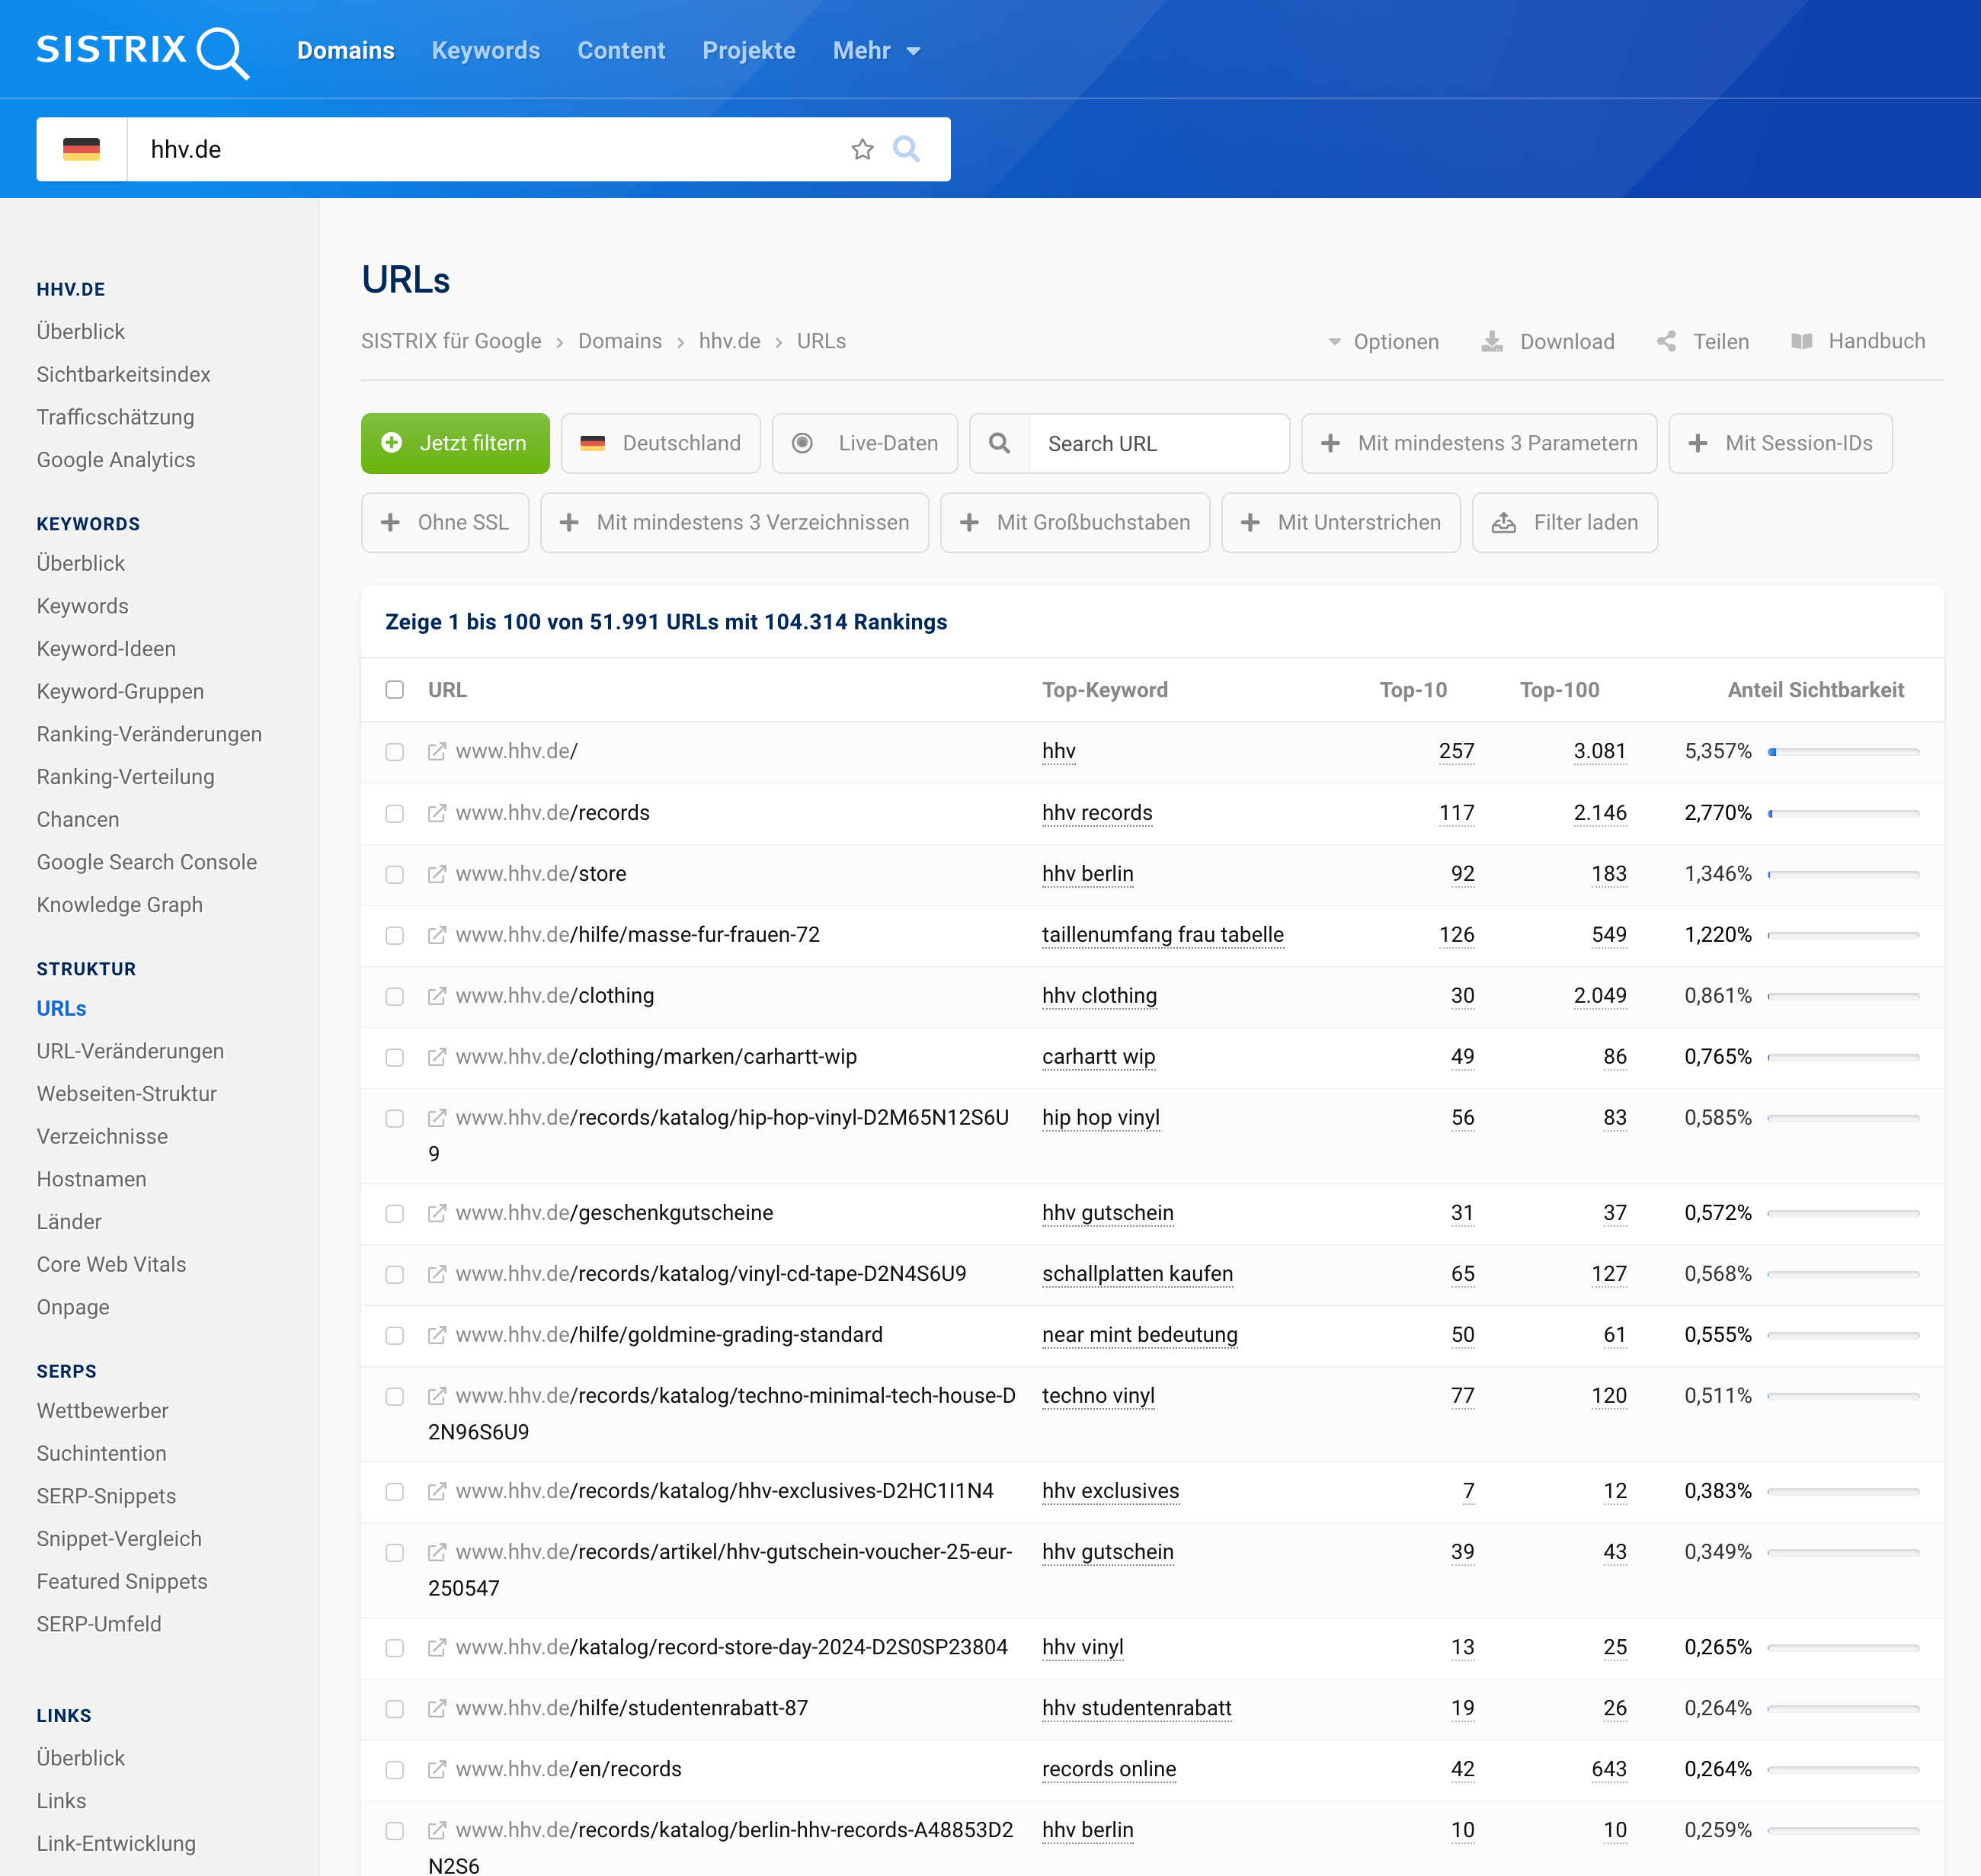
Task: Open Projekte in the top navigation
Action: coord(748,51)
